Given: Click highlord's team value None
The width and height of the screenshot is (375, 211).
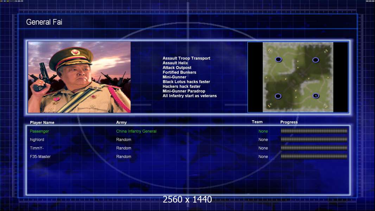Looking at the screenshot, I should [x=263, y=140].
